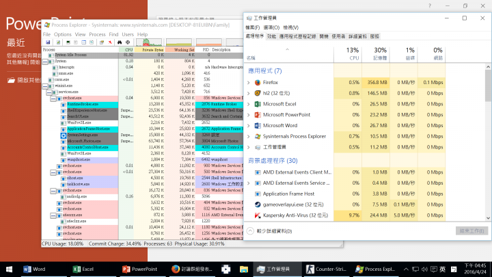
Task: Switch to the 詳細資料 tab in Task Manager
Action: (357, 36)
